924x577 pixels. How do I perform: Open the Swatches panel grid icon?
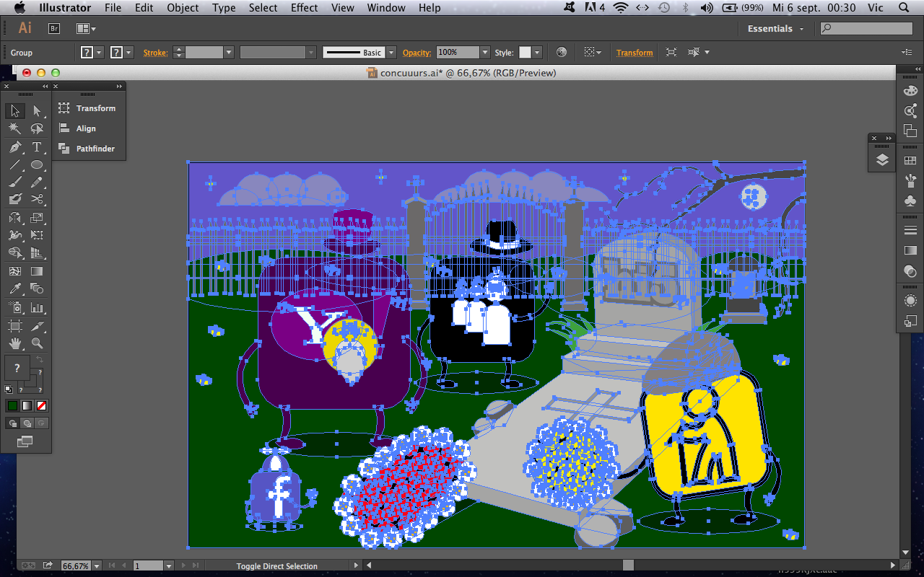(910, 160)
